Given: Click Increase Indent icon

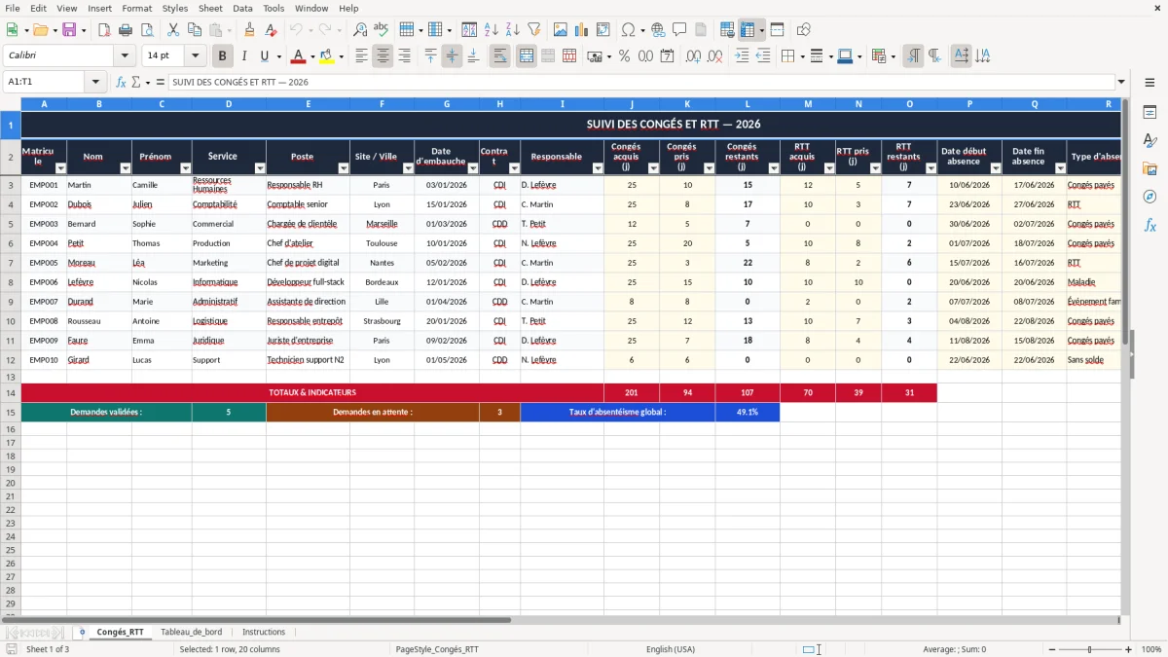Looking at the screenshot, I should coord(742,56).
